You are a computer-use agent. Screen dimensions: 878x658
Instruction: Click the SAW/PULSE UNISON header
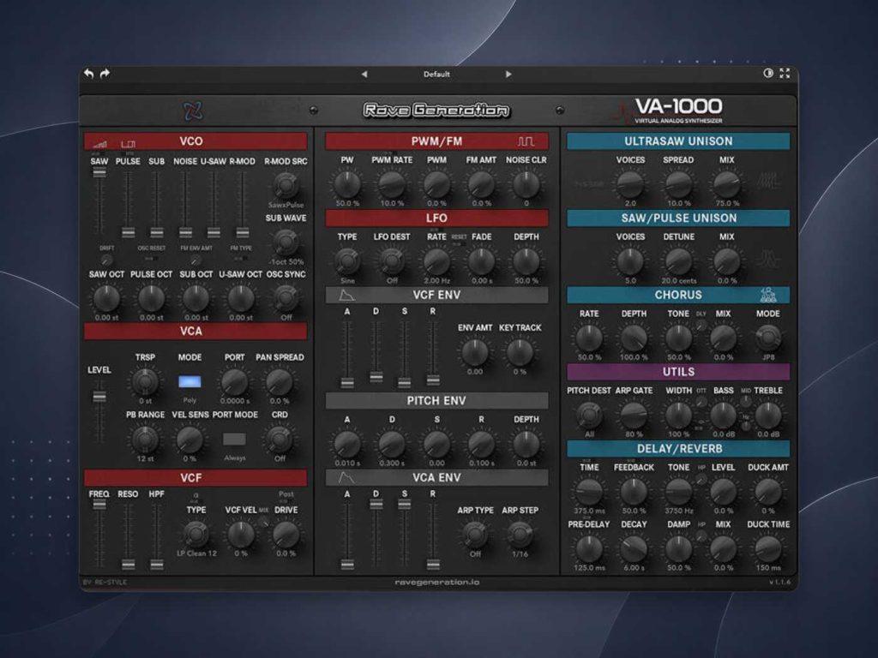[678, 218]
